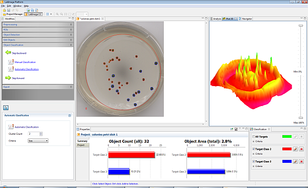
Task: Click the delete X for Target Class 3
Action: pos(301,161)
